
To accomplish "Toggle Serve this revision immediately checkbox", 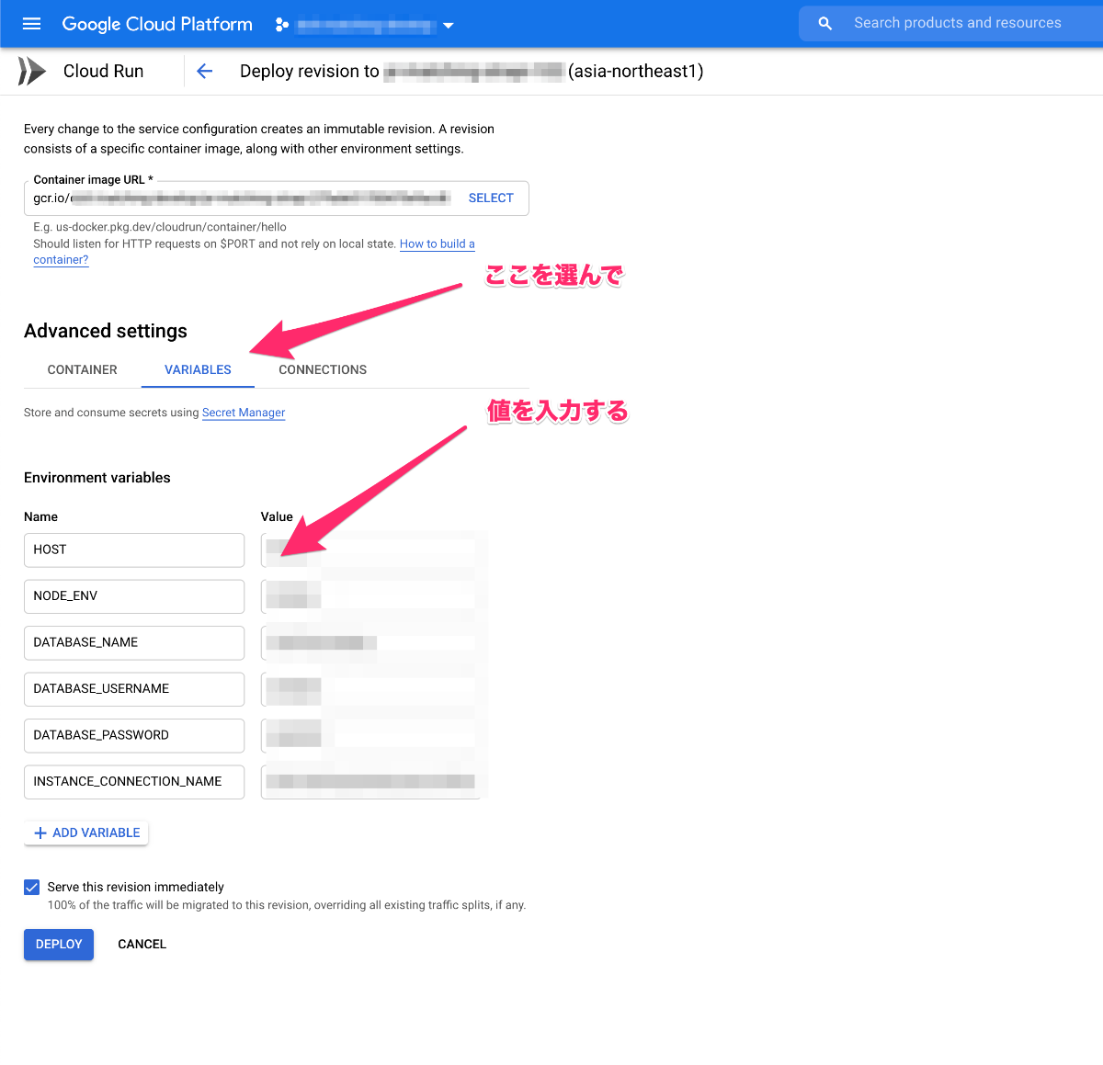I will pyautogui.click(x=32, y=887).
